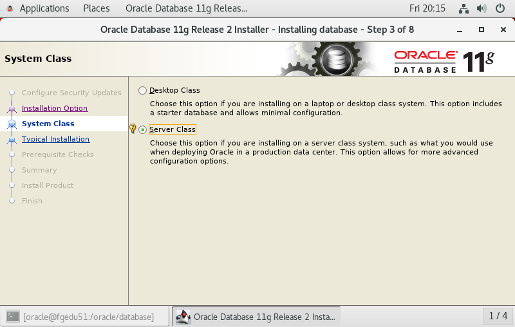Click the Fri 20:15 clock
The width and height of the screenshot is (515, 327).
(427, 8)
